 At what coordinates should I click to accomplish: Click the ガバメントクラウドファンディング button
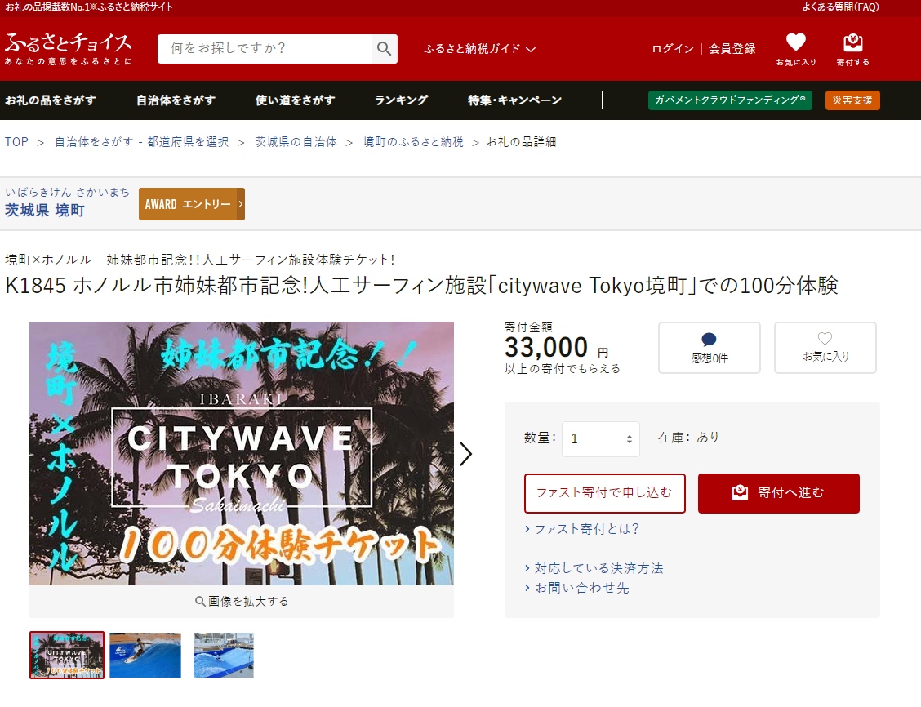point(730,100)
